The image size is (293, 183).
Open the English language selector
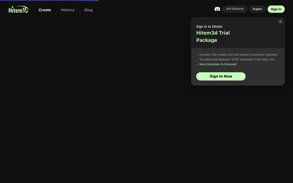257,9
